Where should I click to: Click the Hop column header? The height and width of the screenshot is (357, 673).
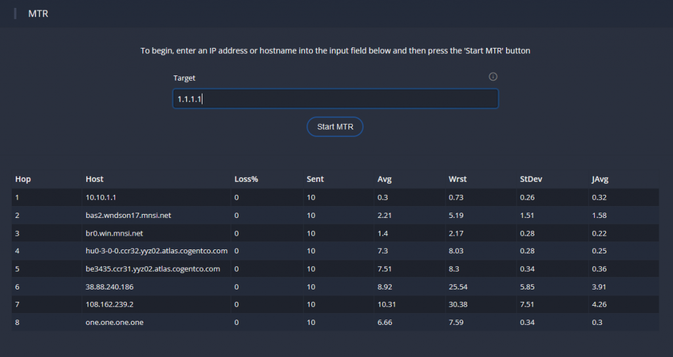[23, 179]
